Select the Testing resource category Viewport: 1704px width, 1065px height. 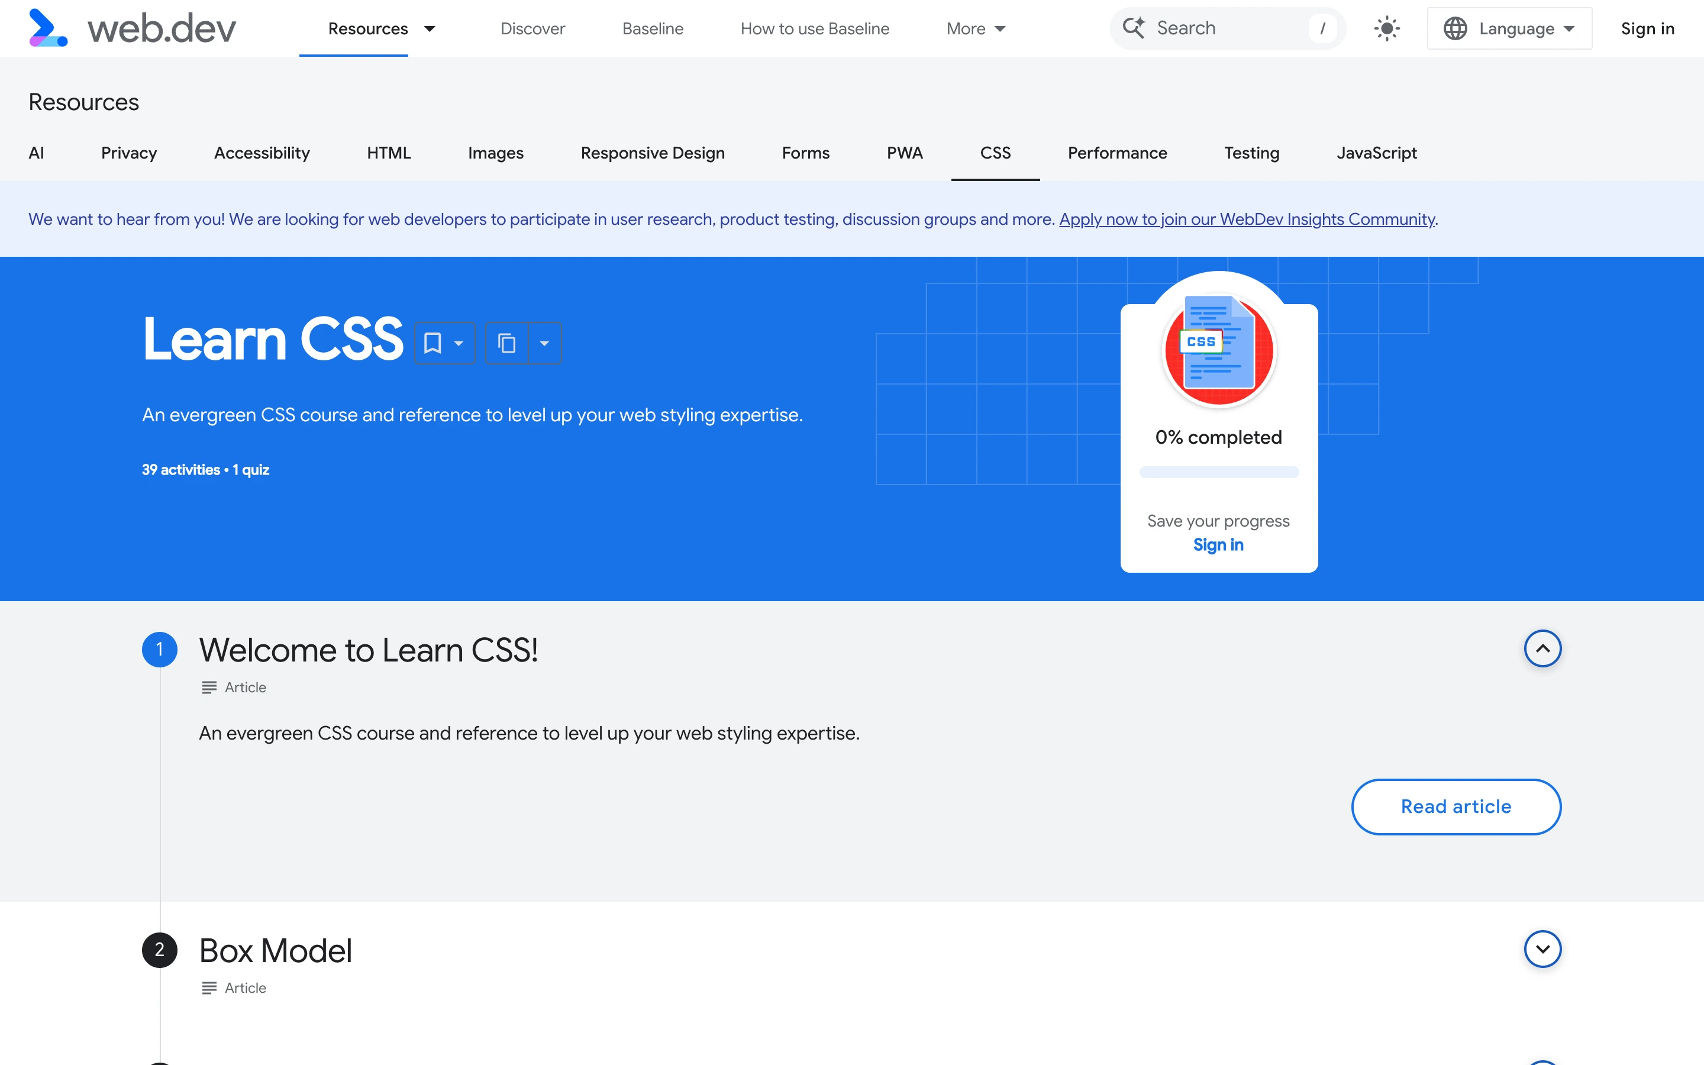[x=1251, y=153]
